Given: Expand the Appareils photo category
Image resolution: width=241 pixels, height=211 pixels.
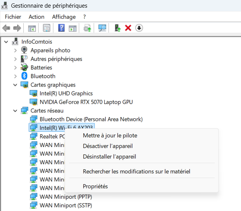Looking at the screenshot, I should point(15,51).
